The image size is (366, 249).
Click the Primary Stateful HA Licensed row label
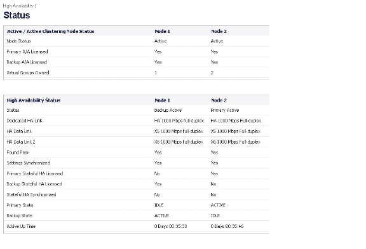point(35,173)
